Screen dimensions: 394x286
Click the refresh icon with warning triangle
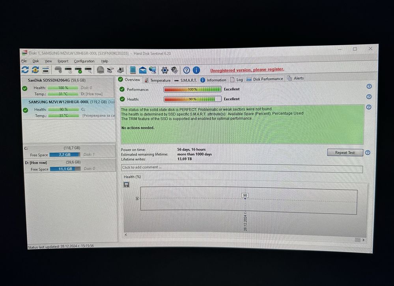coord(35,70)
